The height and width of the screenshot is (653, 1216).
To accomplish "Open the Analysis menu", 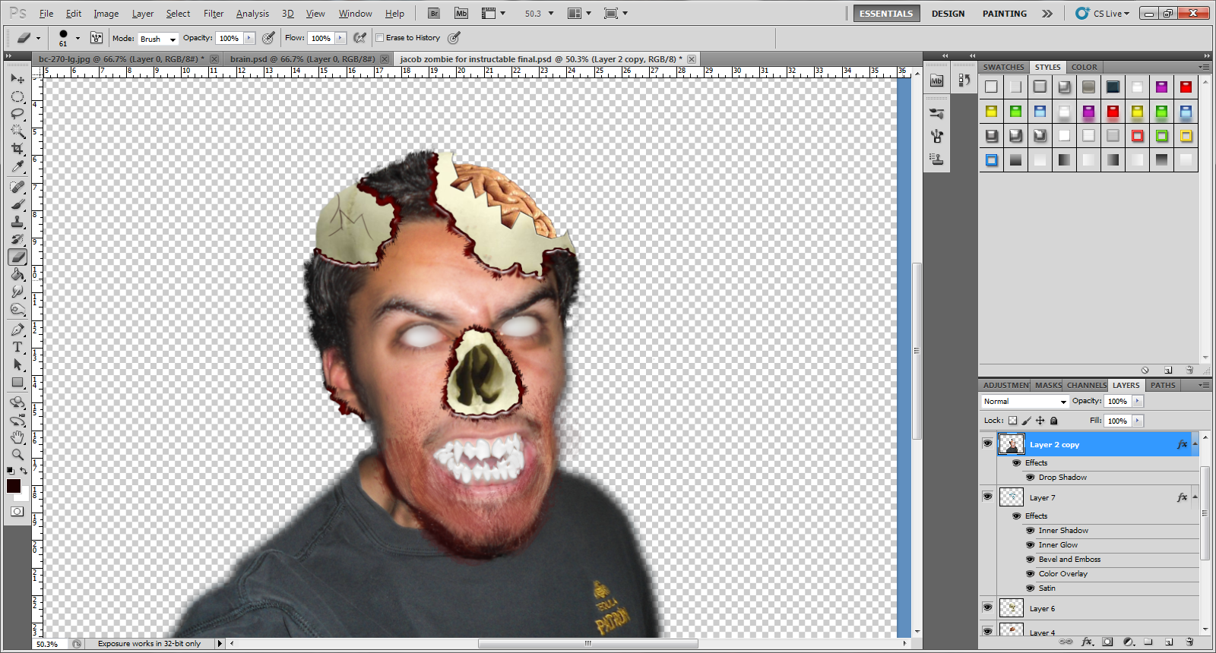I will (252, 14).
